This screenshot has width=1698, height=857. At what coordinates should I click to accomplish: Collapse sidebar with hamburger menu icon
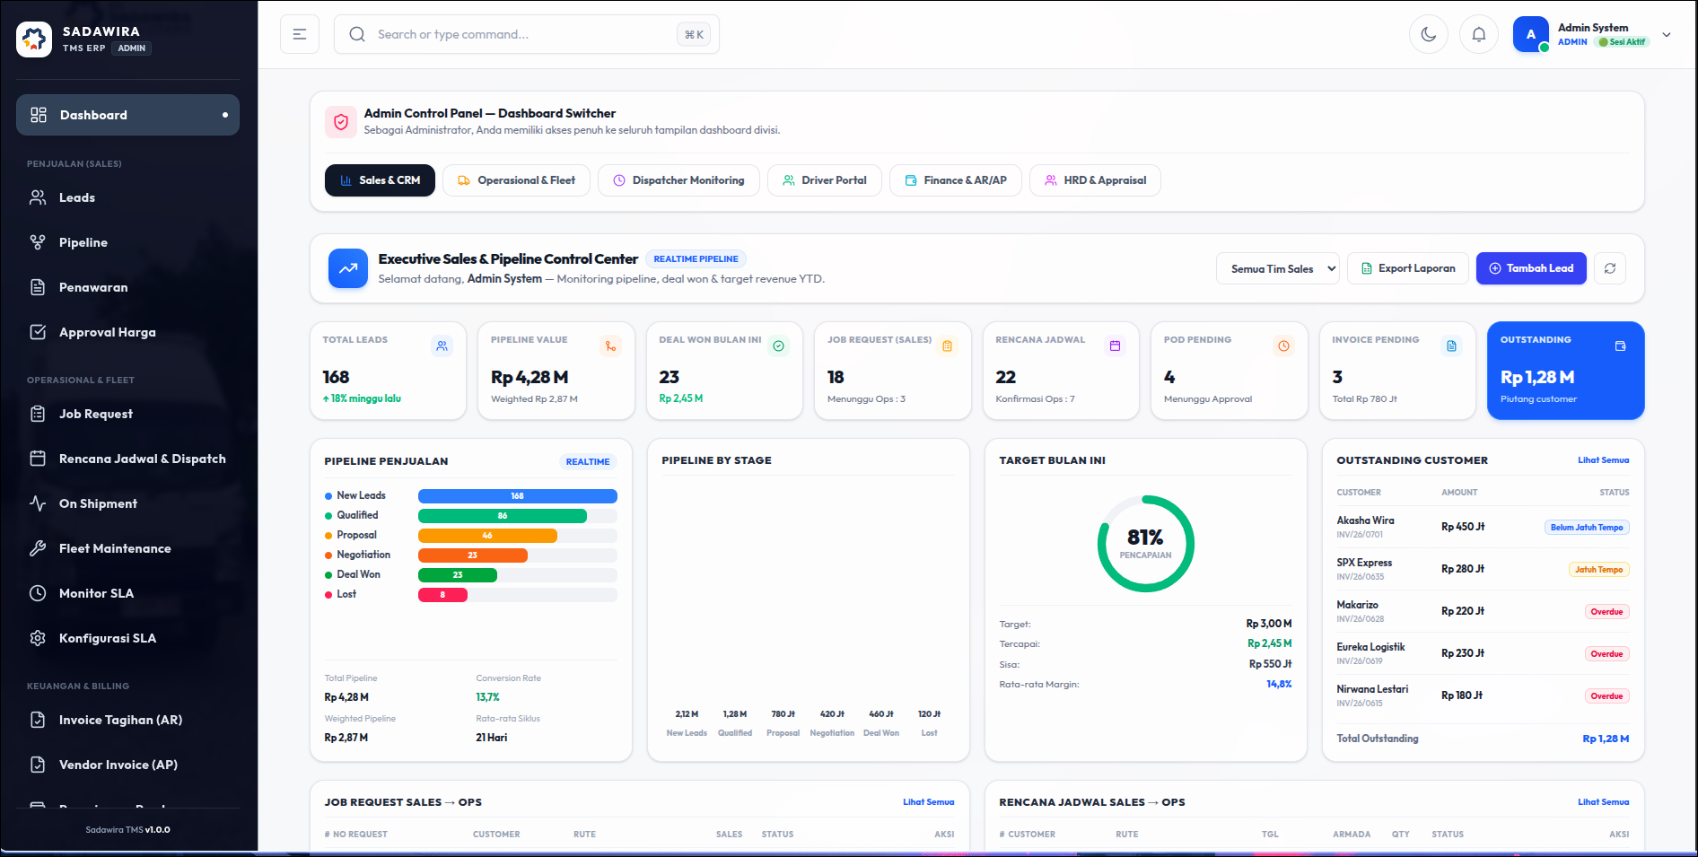300,35
